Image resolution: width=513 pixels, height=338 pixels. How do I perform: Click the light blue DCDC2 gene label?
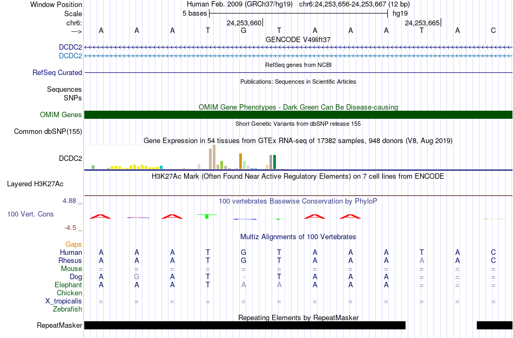click(70, 56)
